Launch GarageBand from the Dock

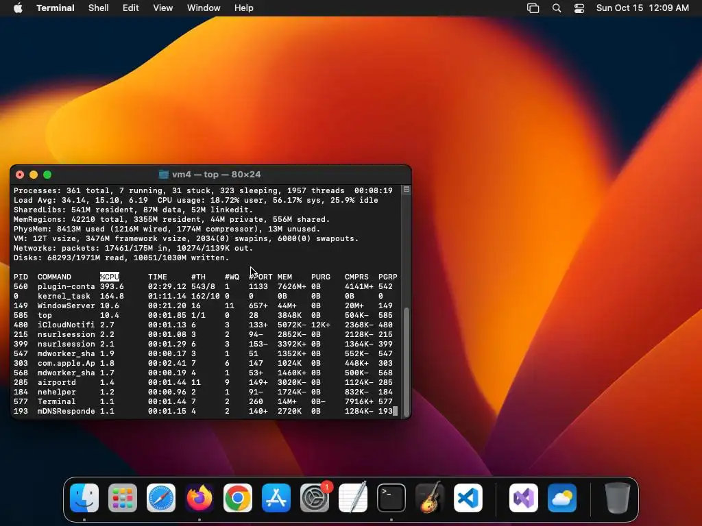(430, 498)
